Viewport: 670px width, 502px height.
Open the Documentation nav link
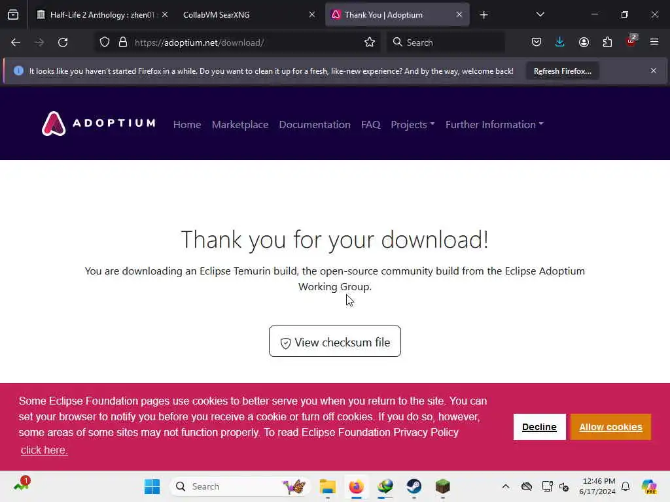pos(315,125)
